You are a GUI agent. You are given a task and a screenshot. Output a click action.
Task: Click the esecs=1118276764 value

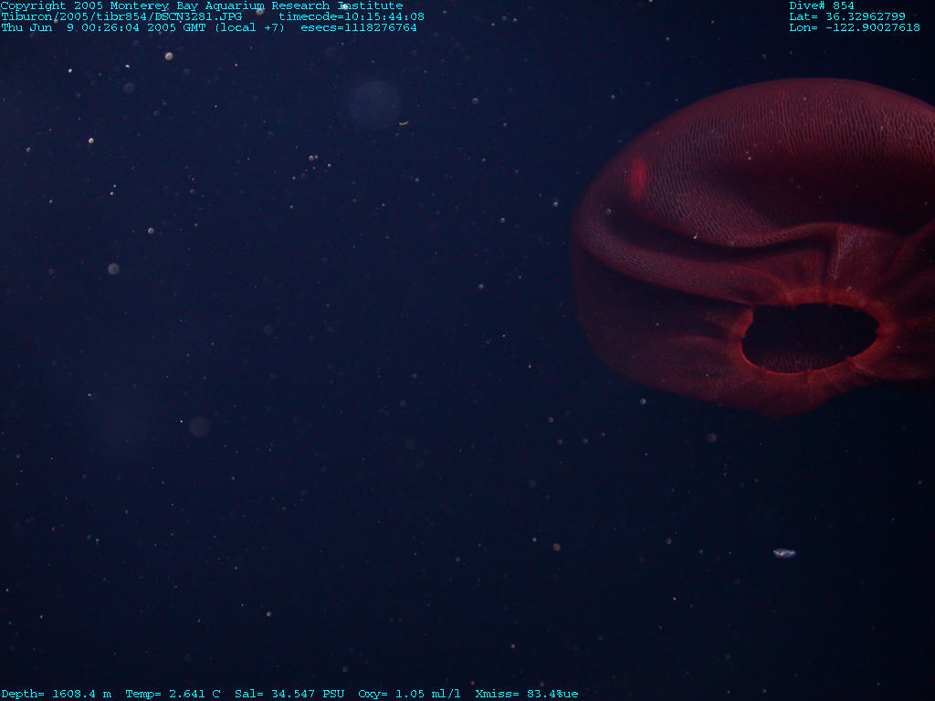359,27
